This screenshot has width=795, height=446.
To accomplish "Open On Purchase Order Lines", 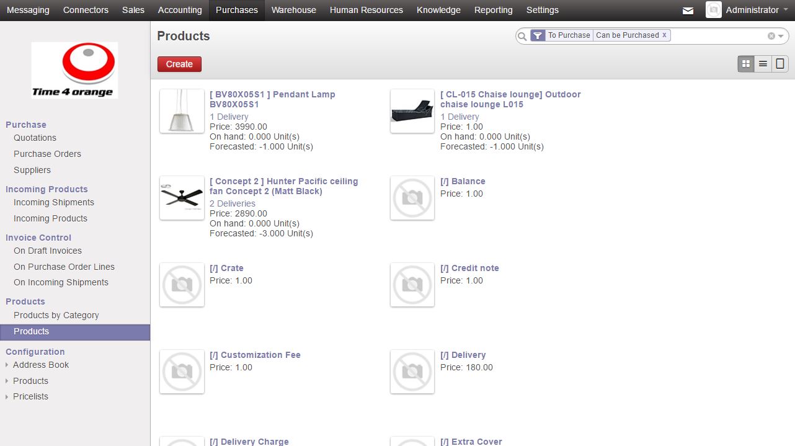I will pyautogui.click(x=64, y=267).
